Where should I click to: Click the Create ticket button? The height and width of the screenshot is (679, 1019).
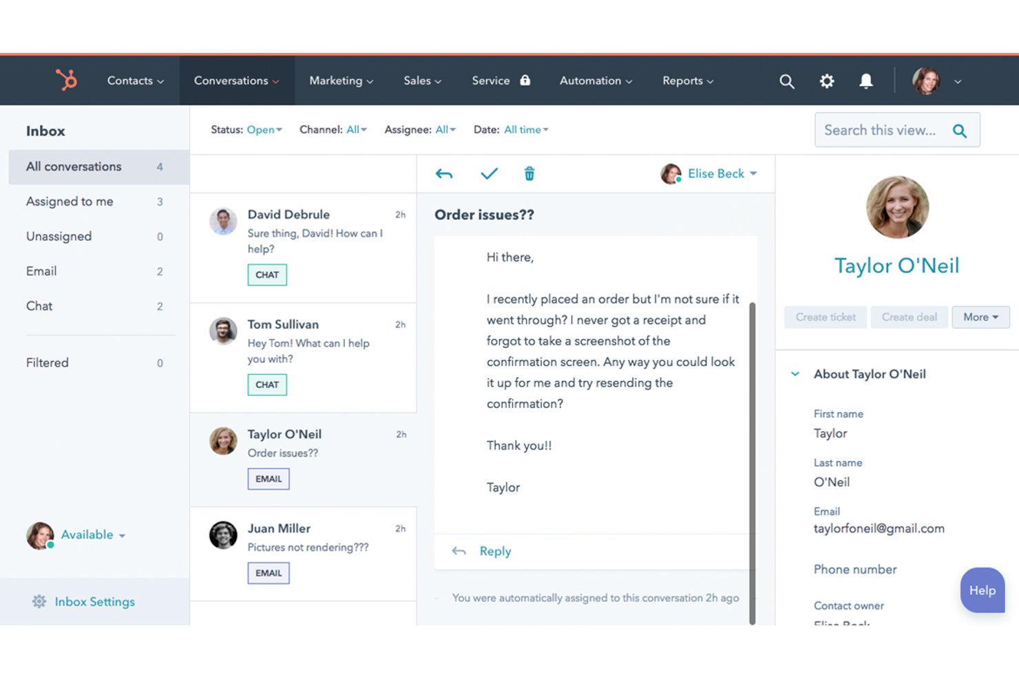tap(826, 317)
